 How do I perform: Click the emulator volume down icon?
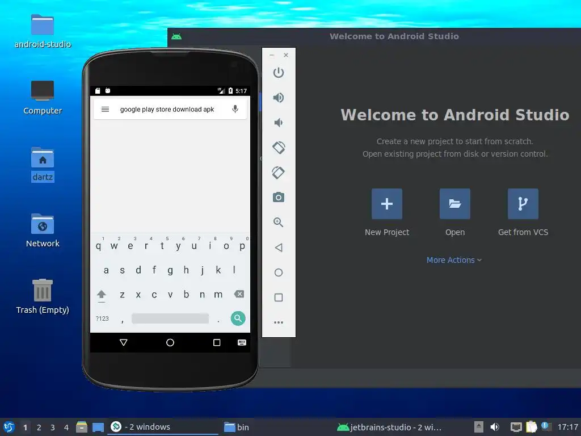coord(278,123)
